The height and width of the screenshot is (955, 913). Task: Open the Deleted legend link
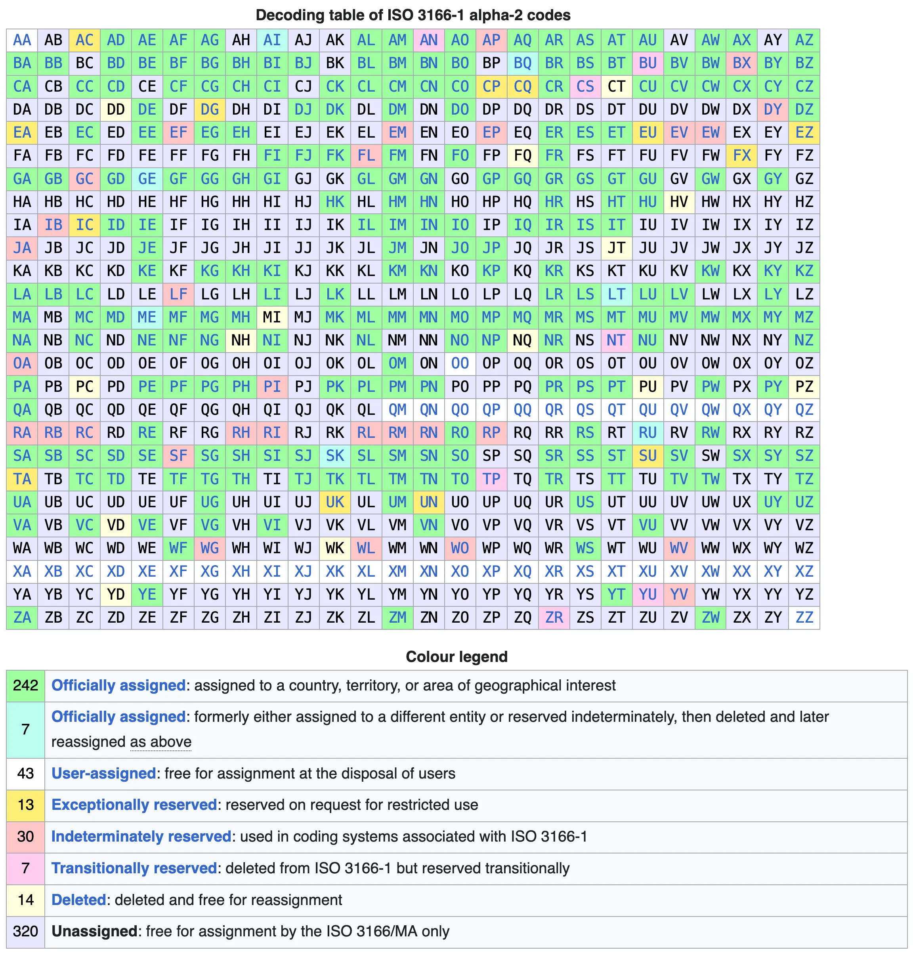pos(78,900)
